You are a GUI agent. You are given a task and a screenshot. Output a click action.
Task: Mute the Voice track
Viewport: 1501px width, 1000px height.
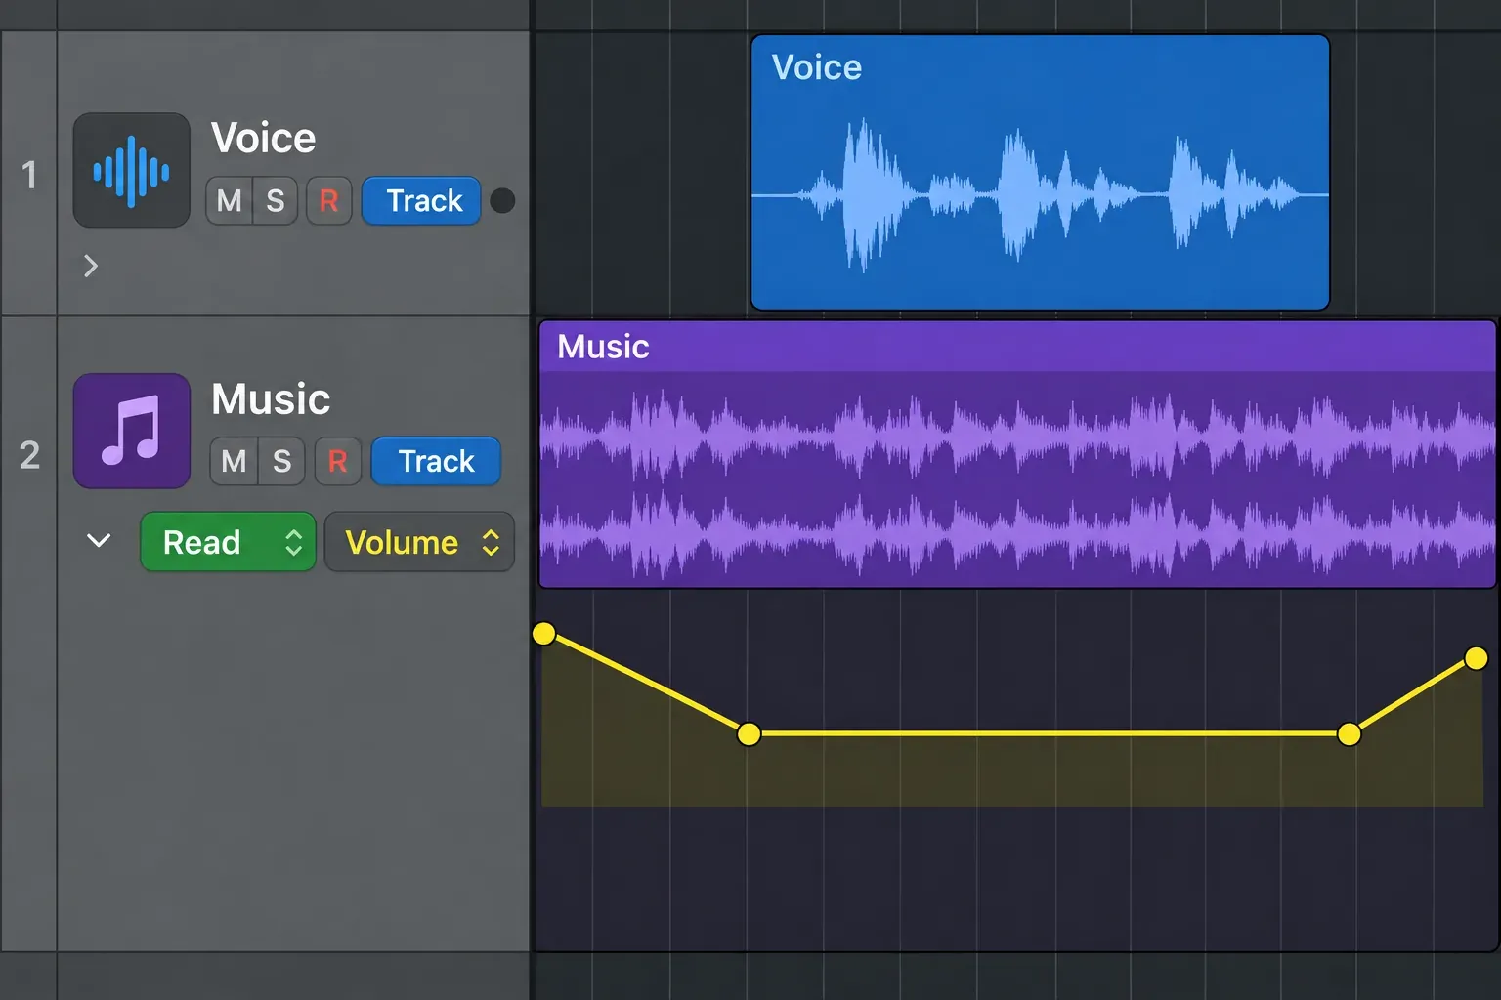tap(229, 201)
